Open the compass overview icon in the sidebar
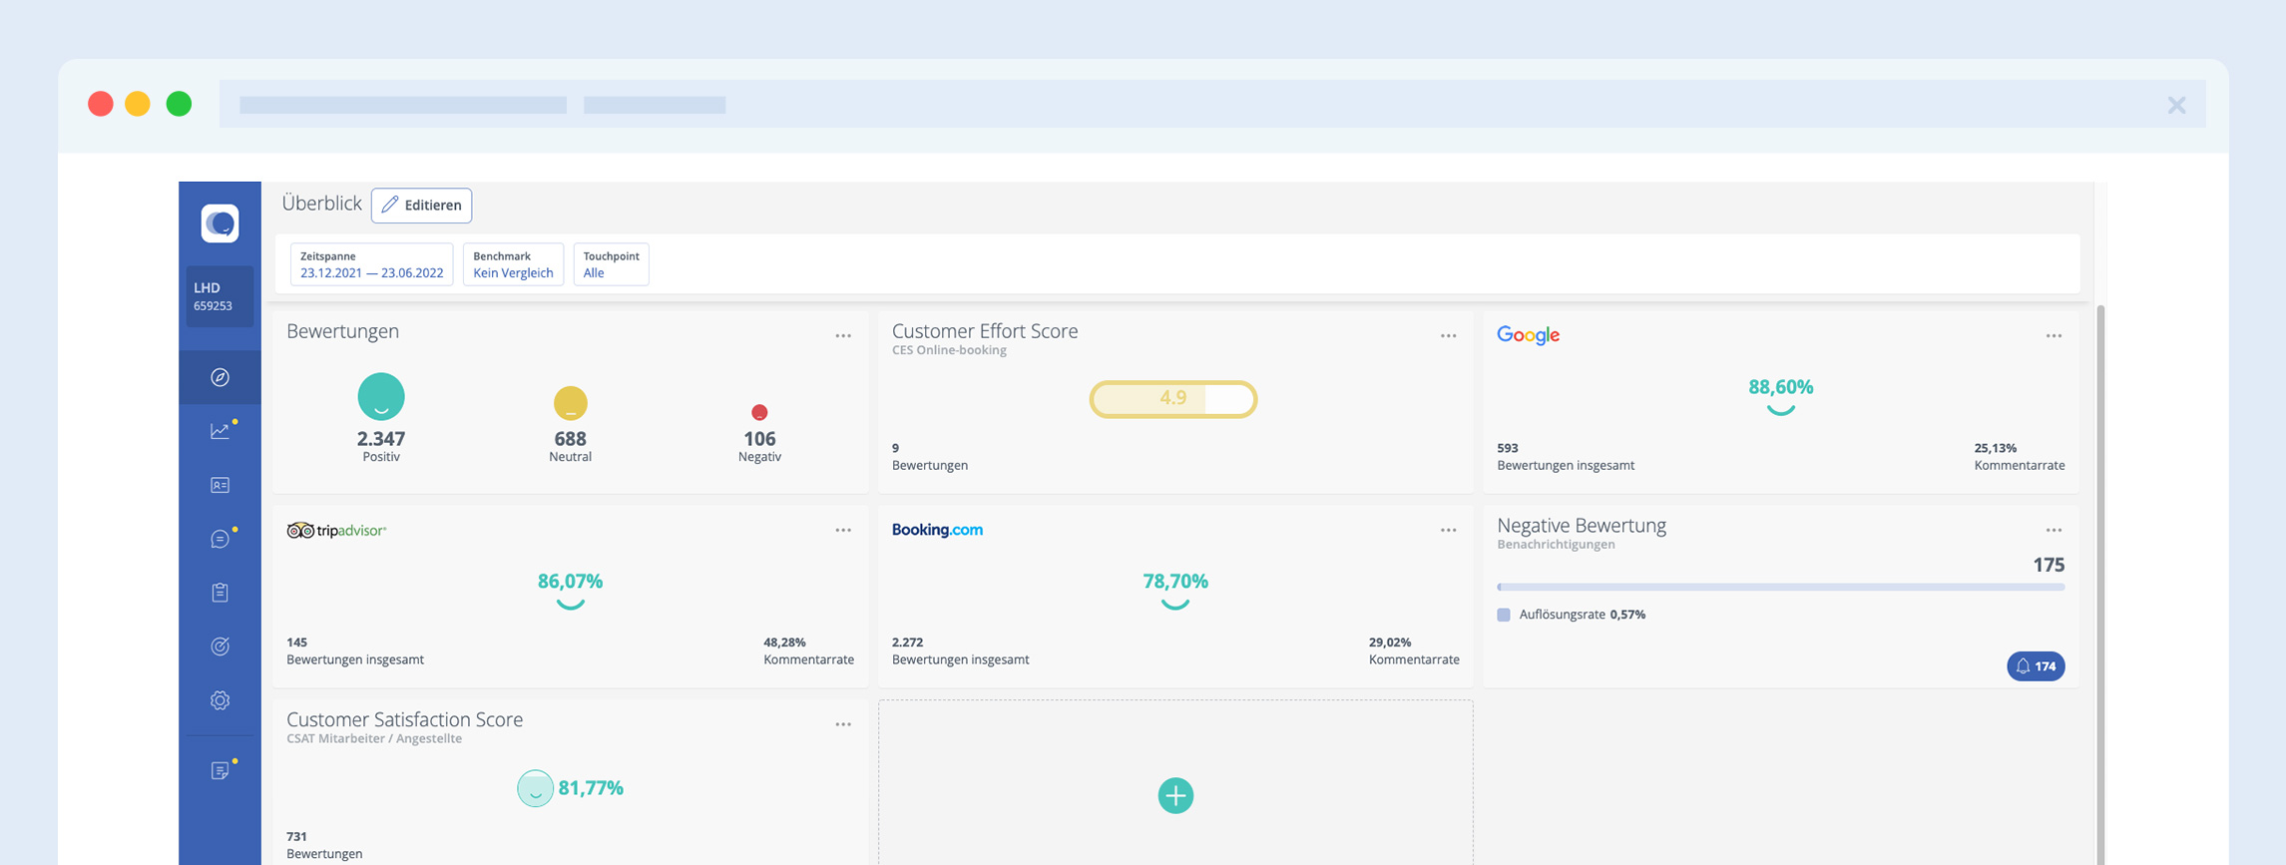The height and width of the screenshot is (865, 2286). coord(220,377)
